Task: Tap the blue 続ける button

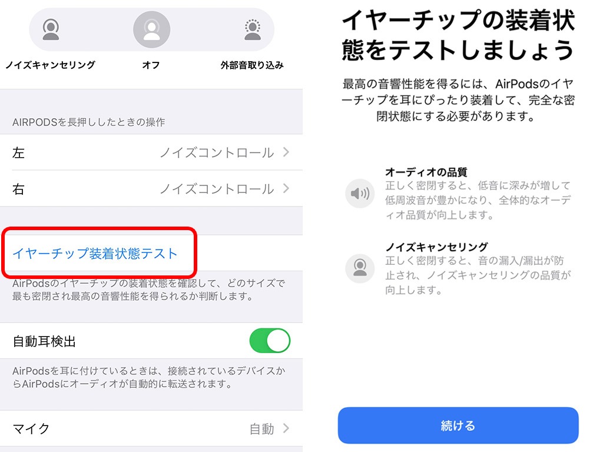Action: [458, 426]
